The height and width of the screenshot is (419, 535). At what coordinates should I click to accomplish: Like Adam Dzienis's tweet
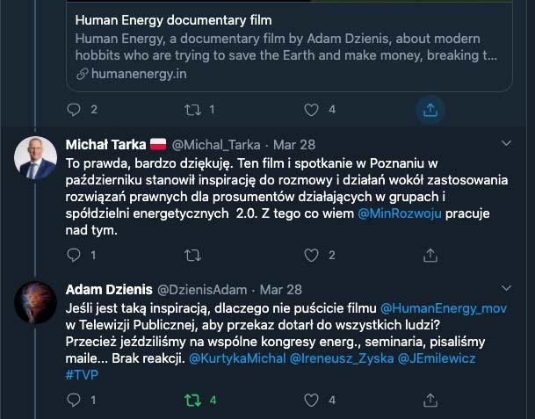tap(310, 400)
